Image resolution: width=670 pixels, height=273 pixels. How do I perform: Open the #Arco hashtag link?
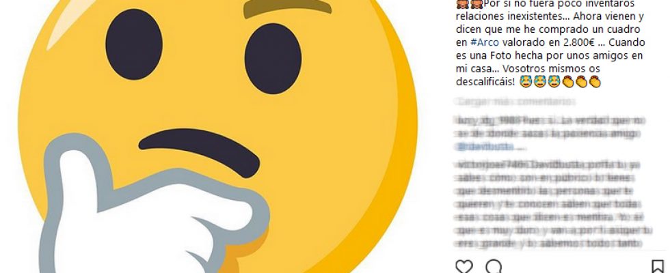click(x=484, y=42)
